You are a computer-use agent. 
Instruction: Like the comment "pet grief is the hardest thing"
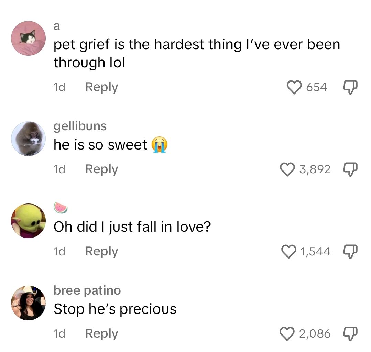point(293,87)
